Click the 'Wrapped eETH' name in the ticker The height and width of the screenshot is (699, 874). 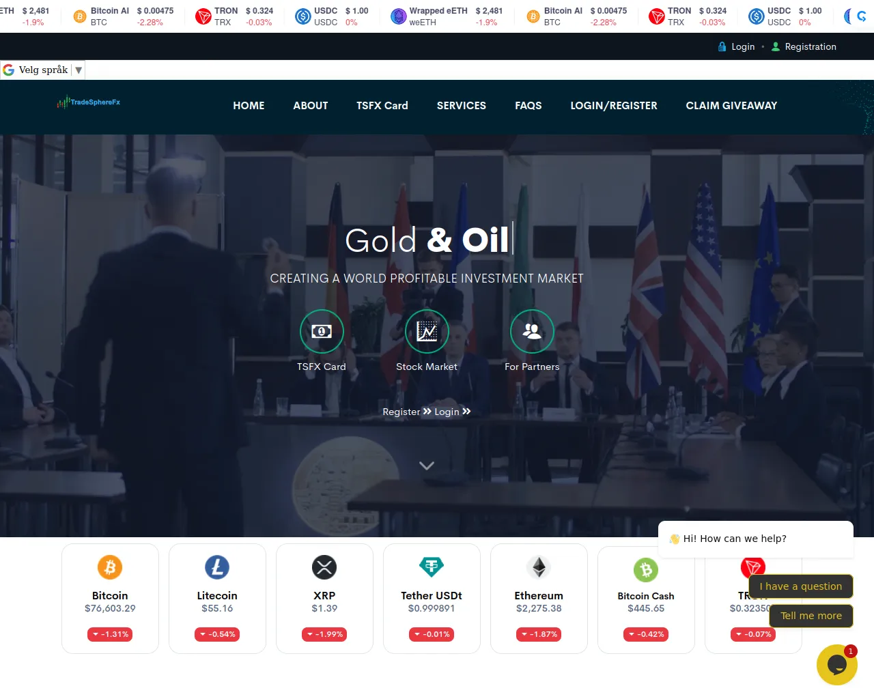tap(438, 11)
